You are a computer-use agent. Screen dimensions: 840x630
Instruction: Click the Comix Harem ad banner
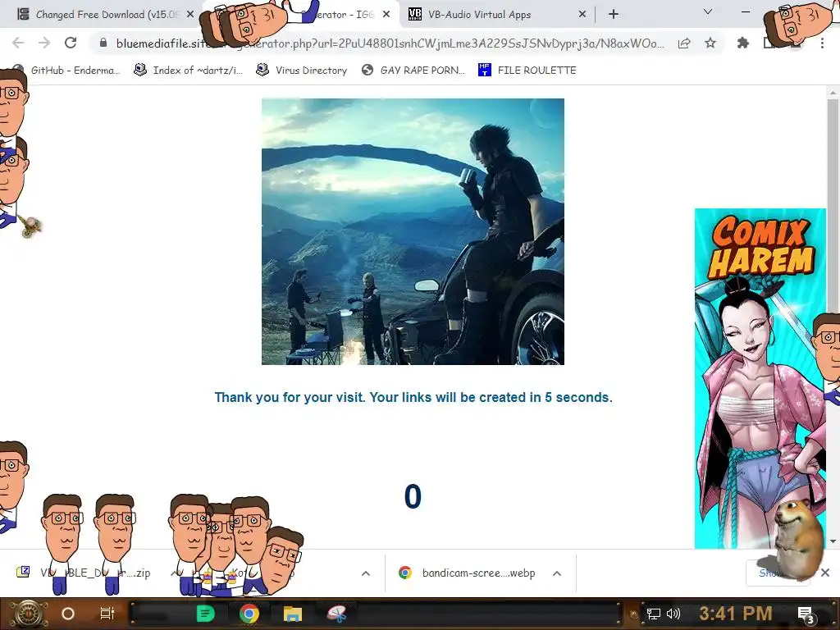tap(760, 378)
